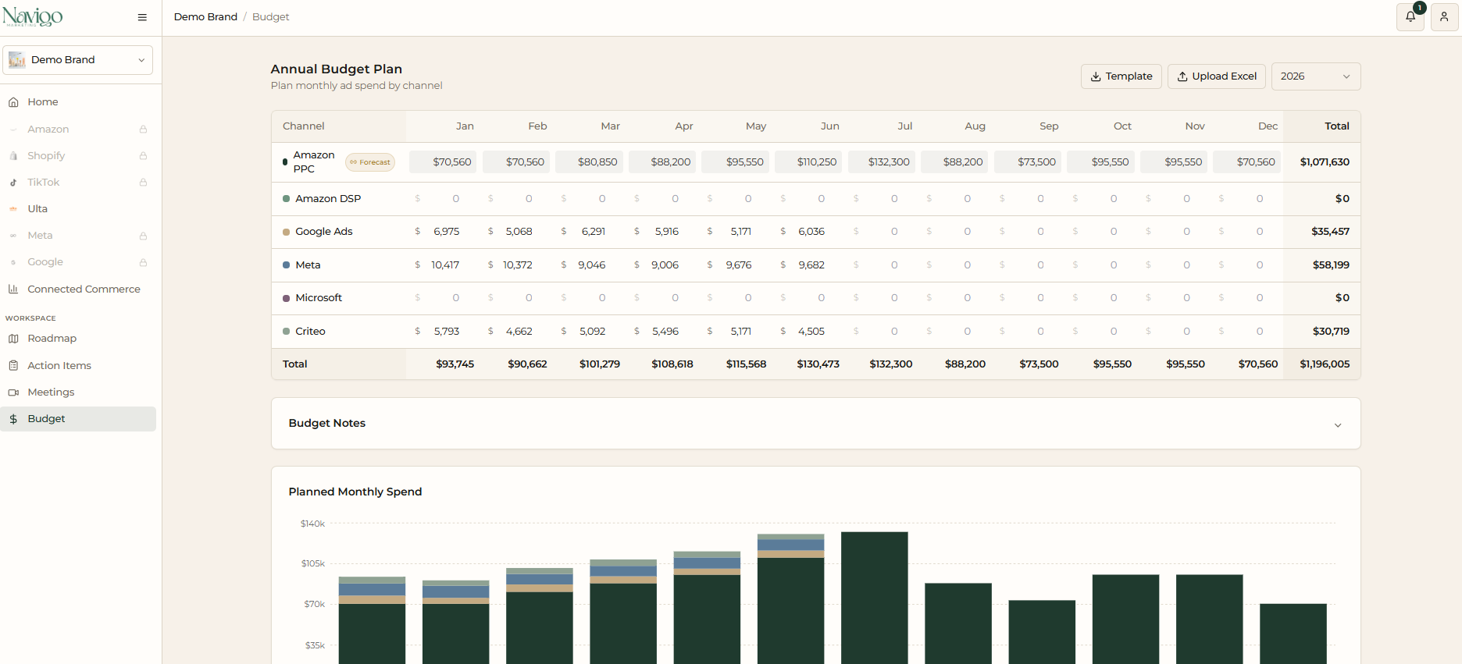
Task: Click the lock icon beside Amazon
Action: pos(143,130)
